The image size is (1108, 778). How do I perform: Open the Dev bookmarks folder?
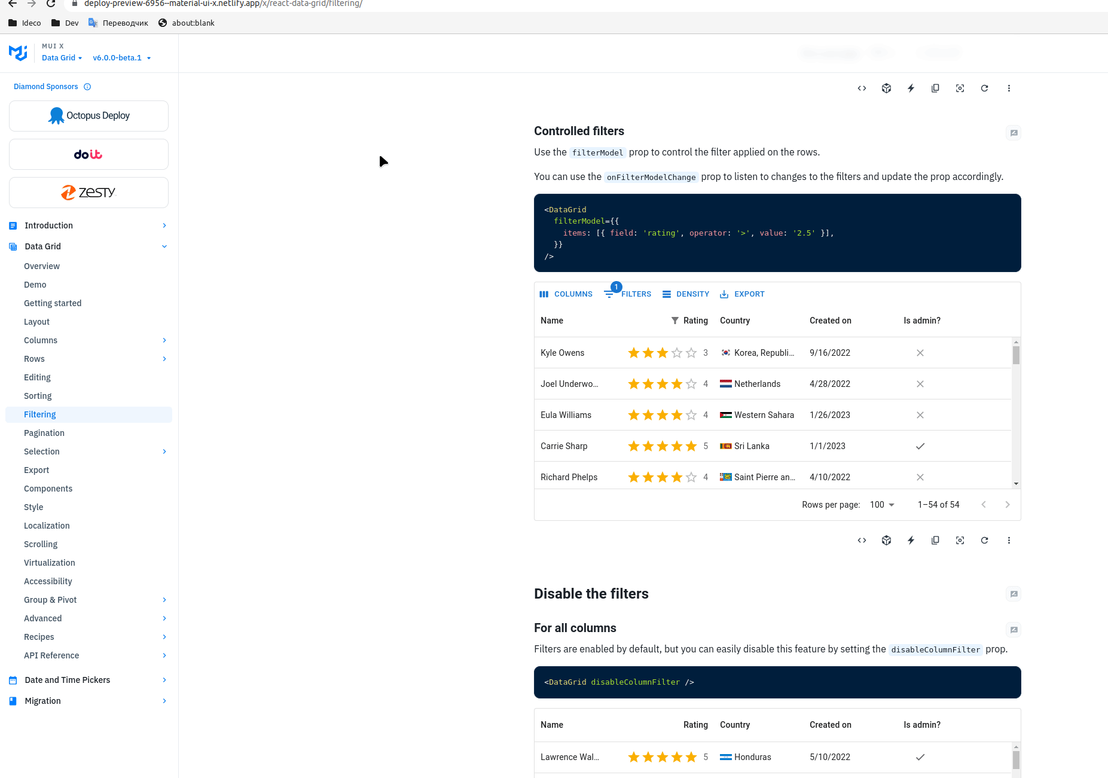tap(65, 23)
